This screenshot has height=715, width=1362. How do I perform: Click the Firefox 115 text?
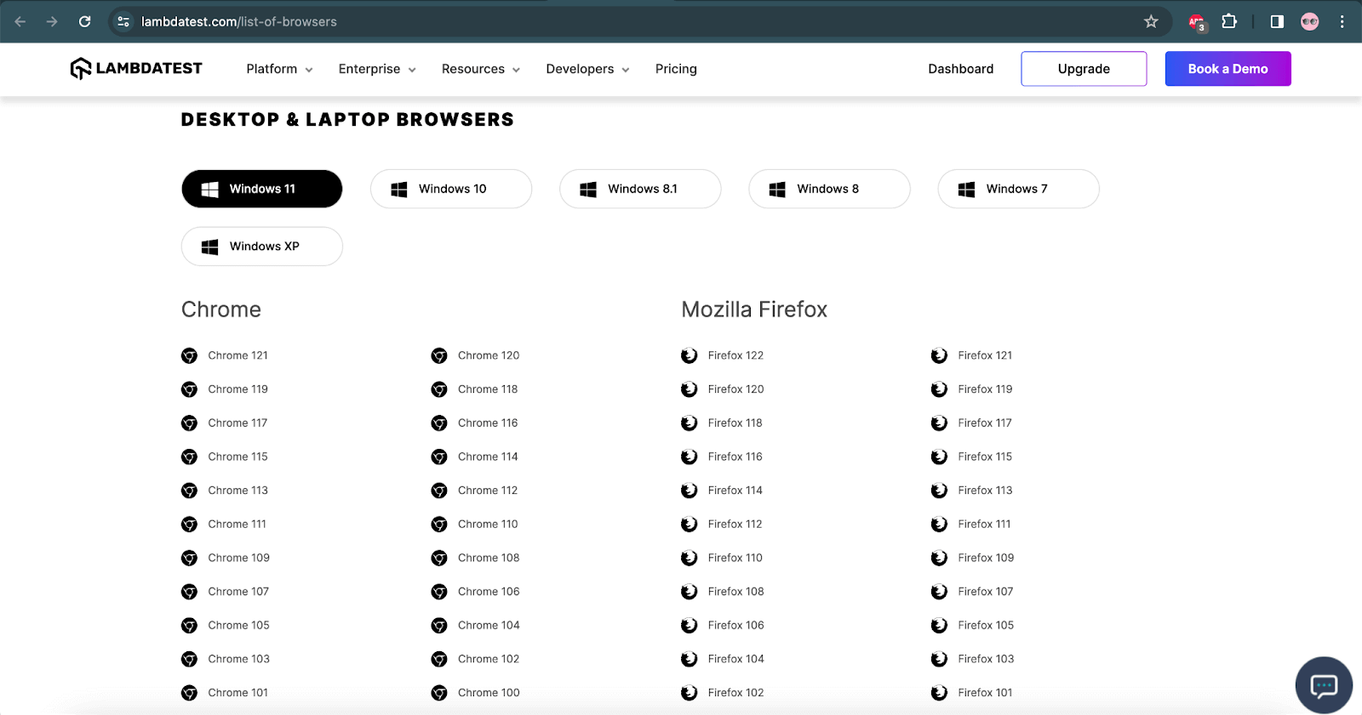[x=985, y=457]
